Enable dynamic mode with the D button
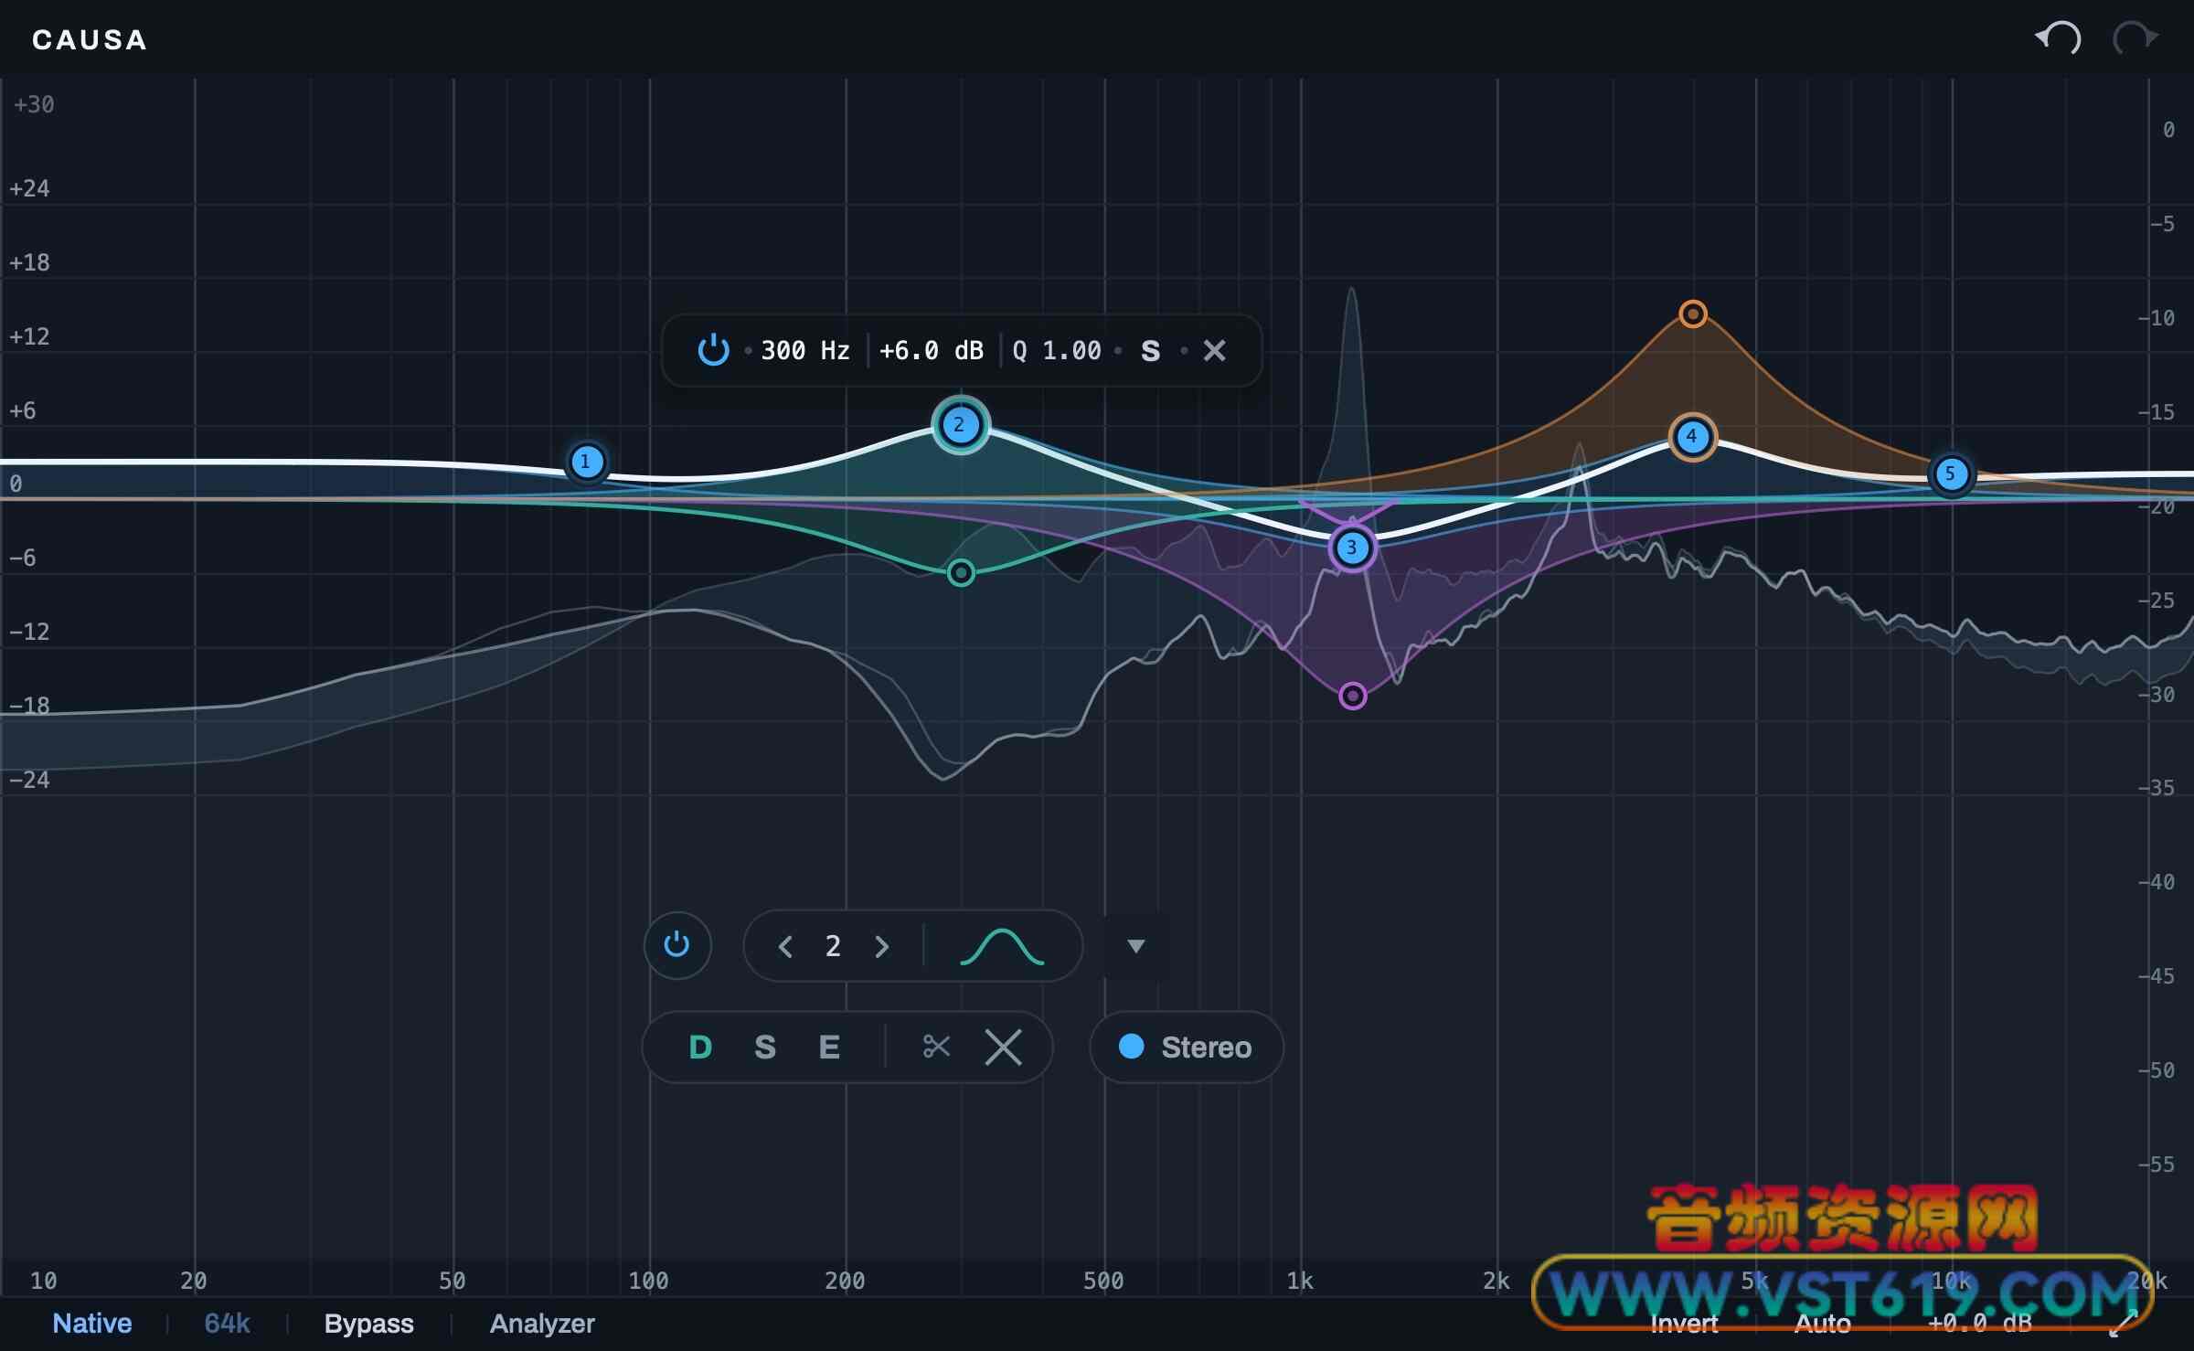 tap(700, 1048)
